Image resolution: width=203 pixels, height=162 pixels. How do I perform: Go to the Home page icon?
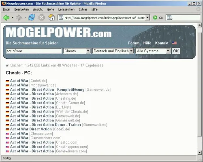click(x=51, y=17)
